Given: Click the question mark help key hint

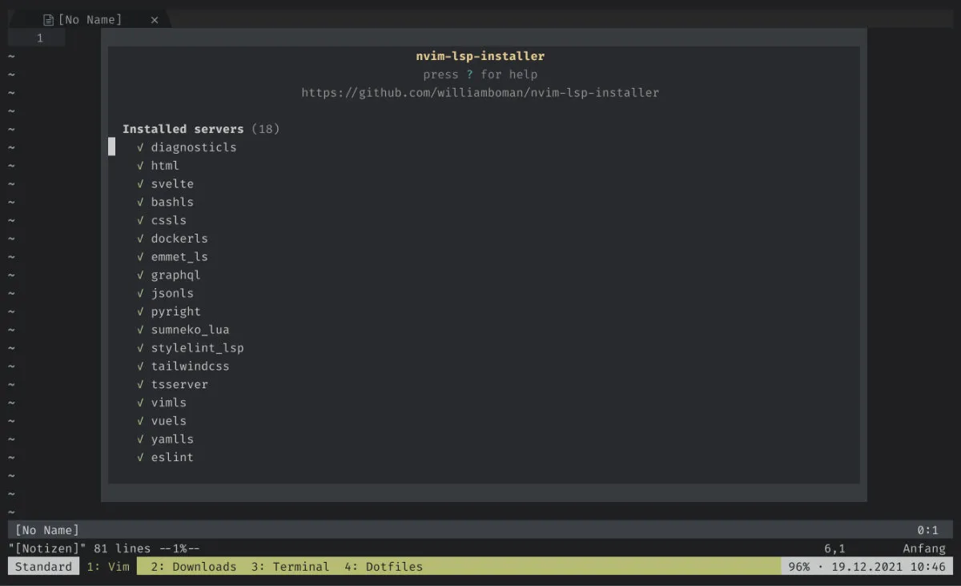Looking at the screenshot, I should (x=469, y=74).
